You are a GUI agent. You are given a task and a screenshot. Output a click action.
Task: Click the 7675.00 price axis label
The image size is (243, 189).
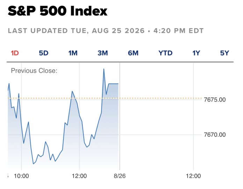(x=215, y=100)
